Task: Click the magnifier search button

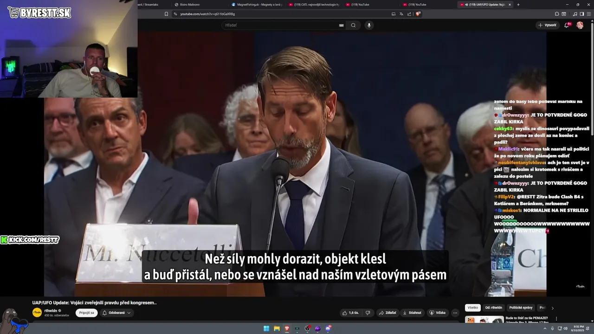Action: click(x=353, y=25)
